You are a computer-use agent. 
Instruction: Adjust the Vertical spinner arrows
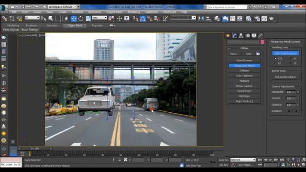[x=298, y=98]
